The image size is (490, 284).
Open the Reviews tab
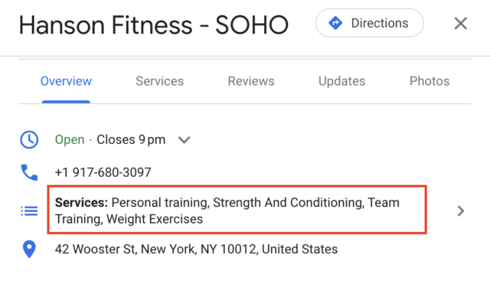251,81
